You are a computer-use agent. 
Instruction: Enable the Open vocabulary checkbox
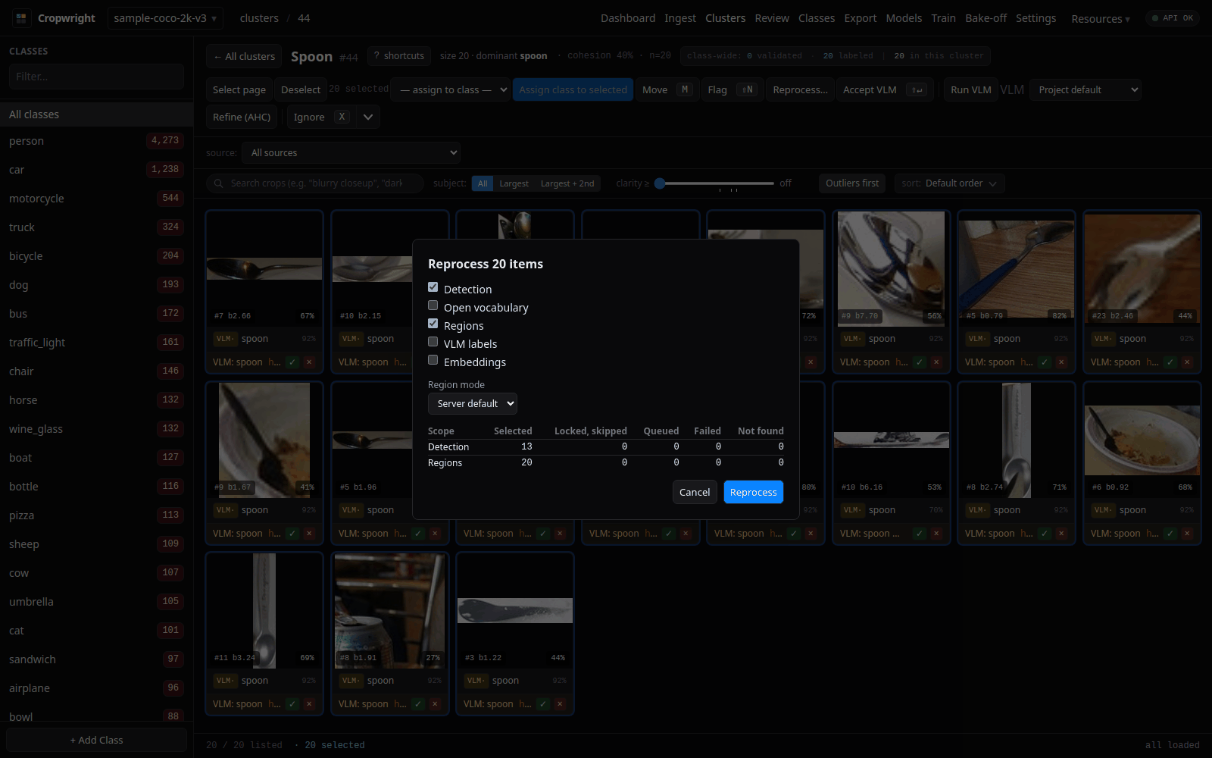pos(433,305)
